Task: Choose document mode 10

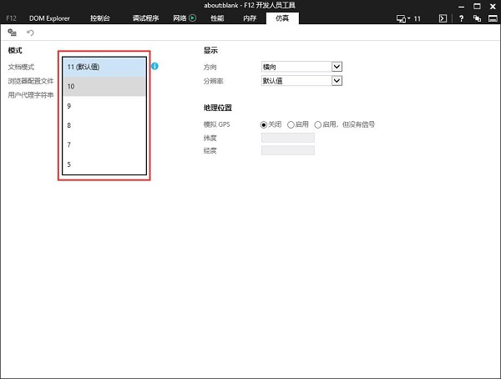Action: coord(104,87)
